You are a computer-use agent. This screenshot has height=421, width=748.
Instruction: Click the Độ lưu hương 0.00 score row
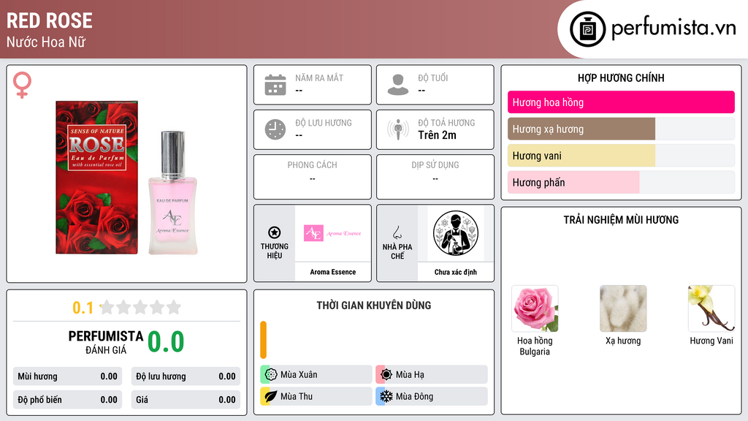[x=186, y=376]
